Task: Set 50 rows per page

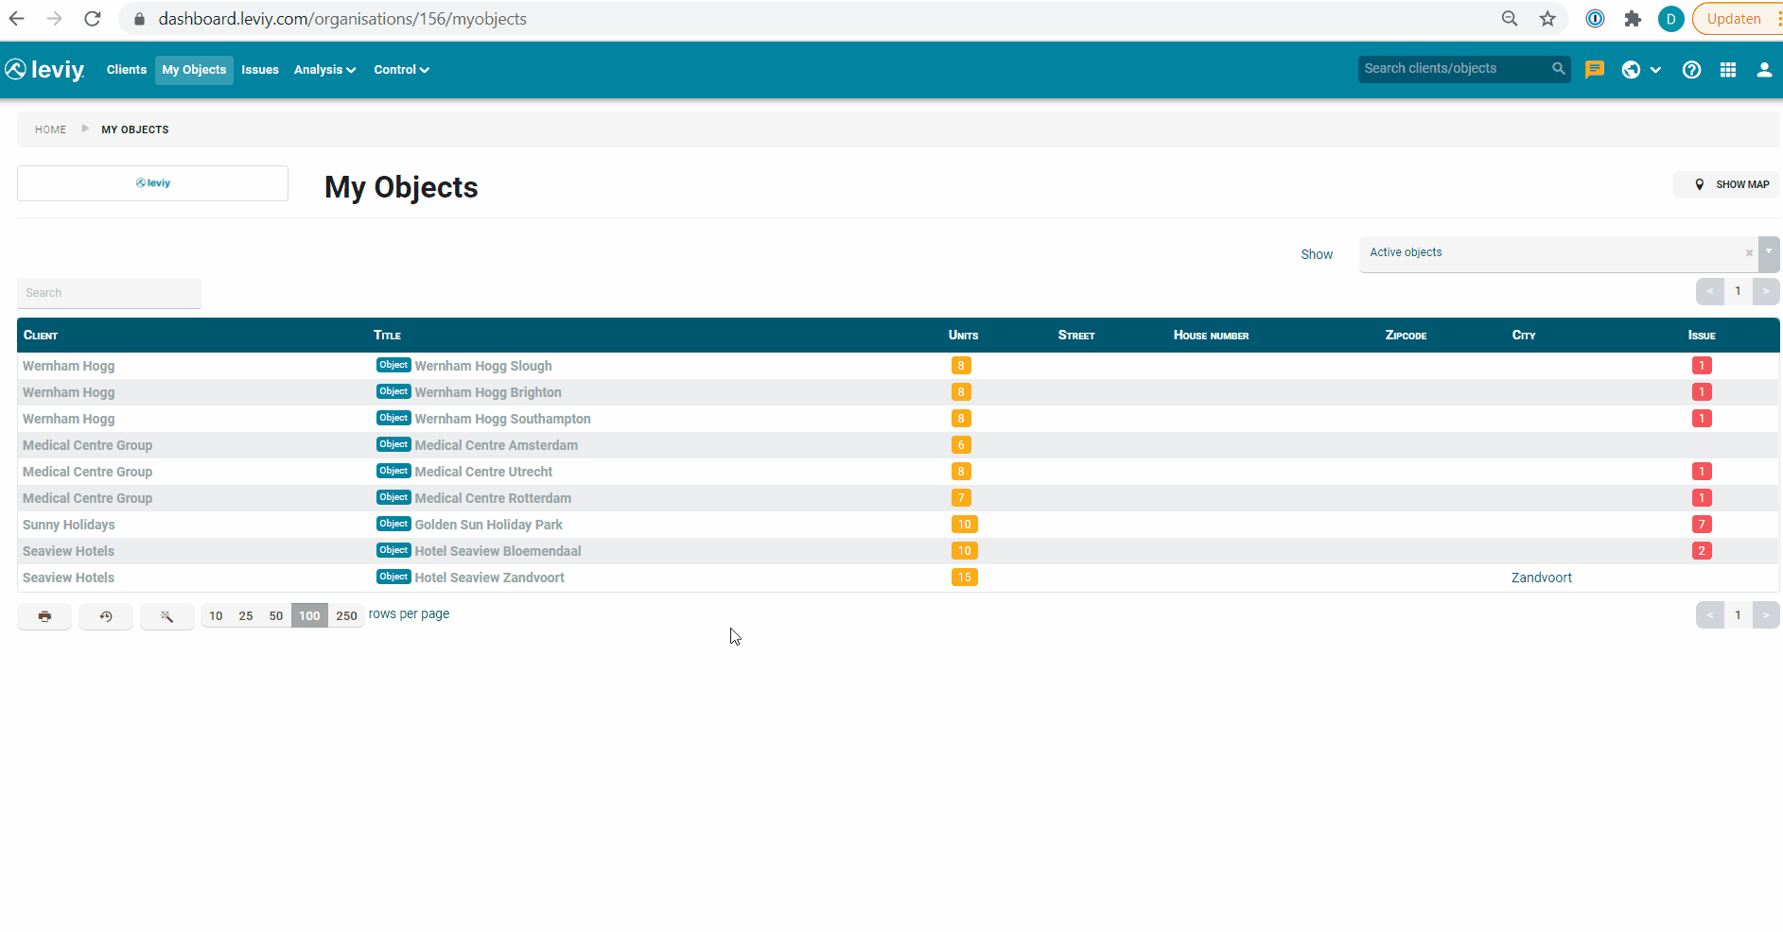Action: coord(276,616)
